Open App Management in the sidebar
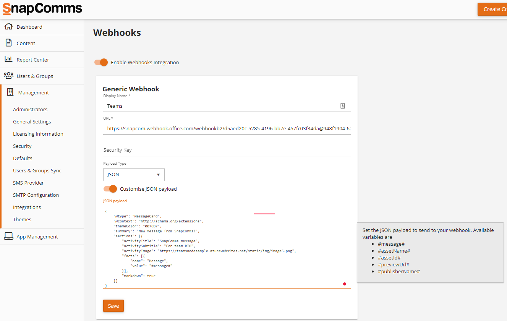Image resolution: width=507 pixels, height=321 pixels. click(42, 237)
